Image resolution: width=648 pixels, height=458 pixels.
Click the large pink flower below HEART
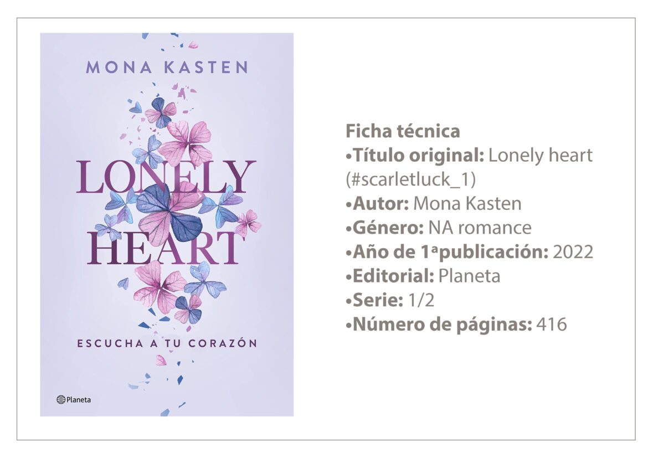(158, 285)
